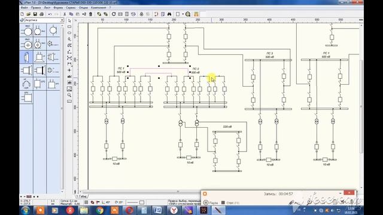Image resolution: width=383 pixels, height=215 pixels.
Task: Open the Компонент menu
Action: [98, 8]
